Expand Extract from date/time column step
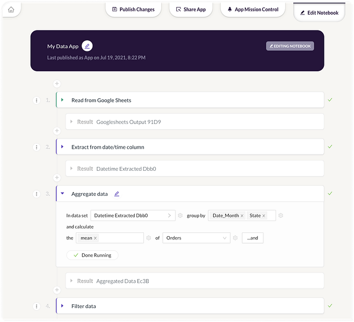The height and width of the screenshot is (322, 354). tap(62, 147)
